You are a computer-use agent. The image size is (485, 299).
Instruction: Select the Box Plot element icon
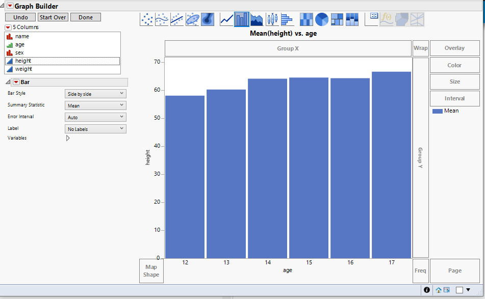272,19
